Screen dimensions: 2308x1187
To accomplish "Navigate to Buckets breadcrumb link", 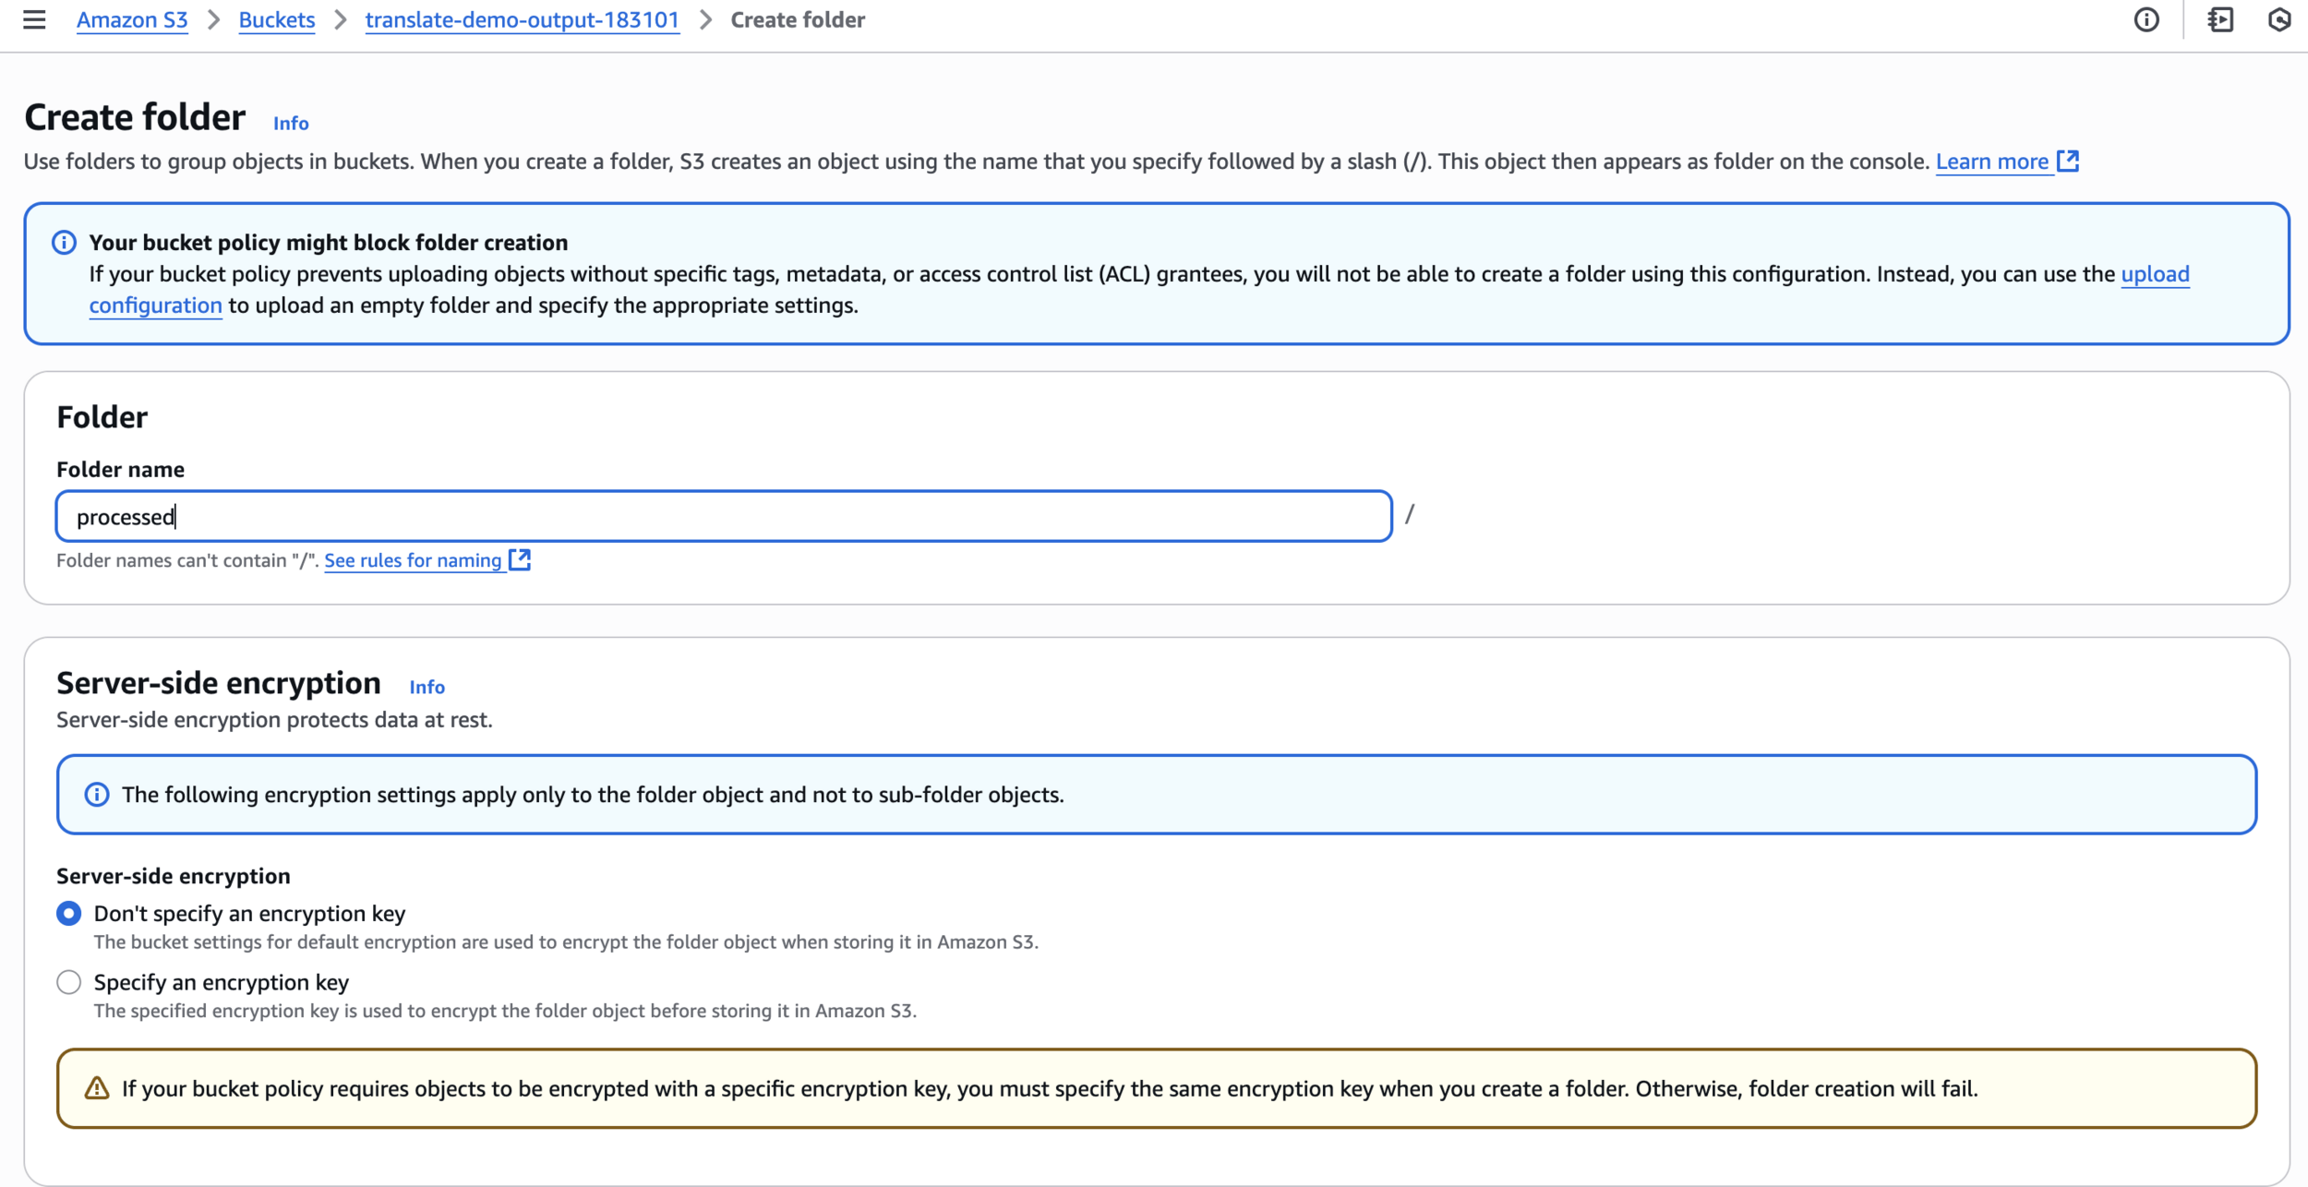I will click(x=276, y=19).
